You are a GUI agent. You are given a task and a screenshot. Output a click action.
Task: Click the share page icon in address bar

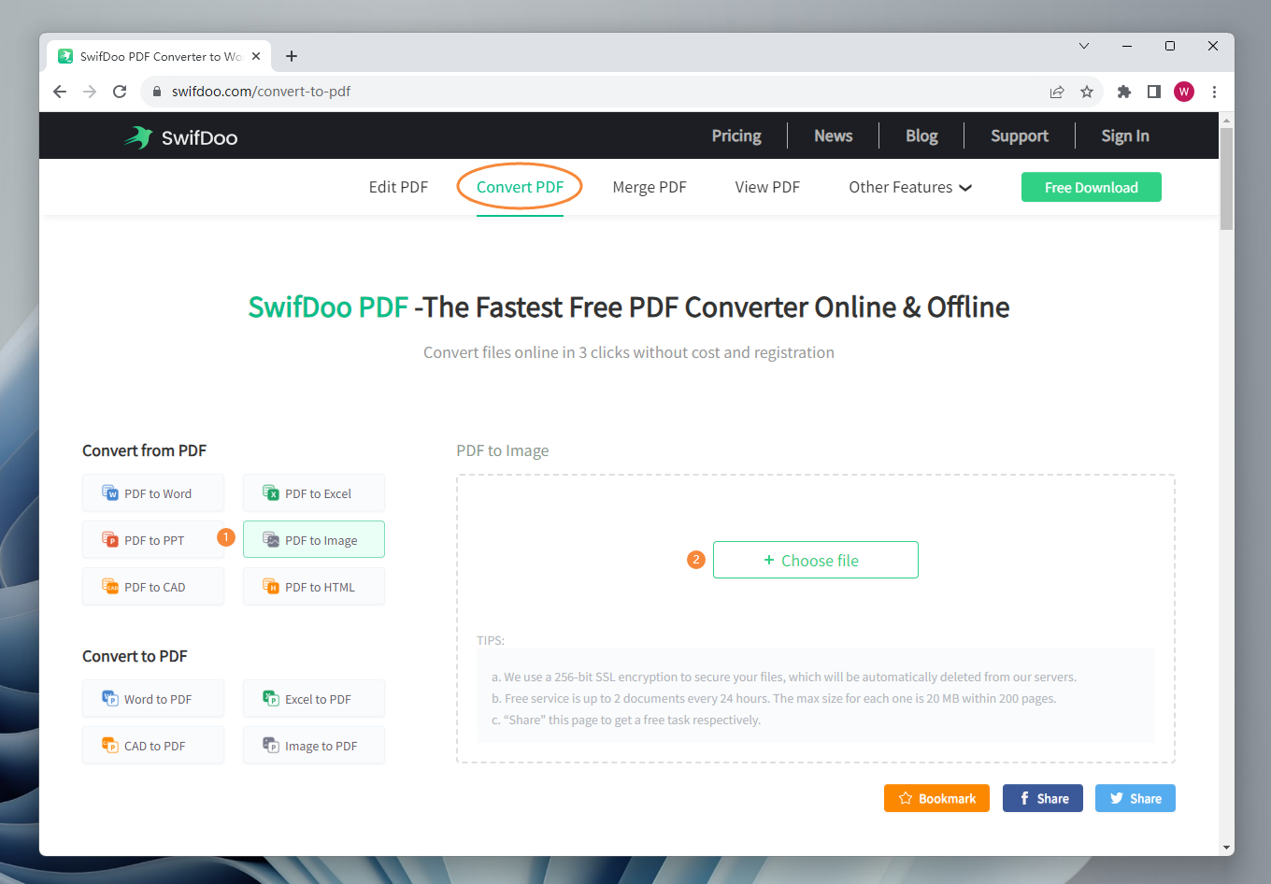click(x=1057, y=92)
